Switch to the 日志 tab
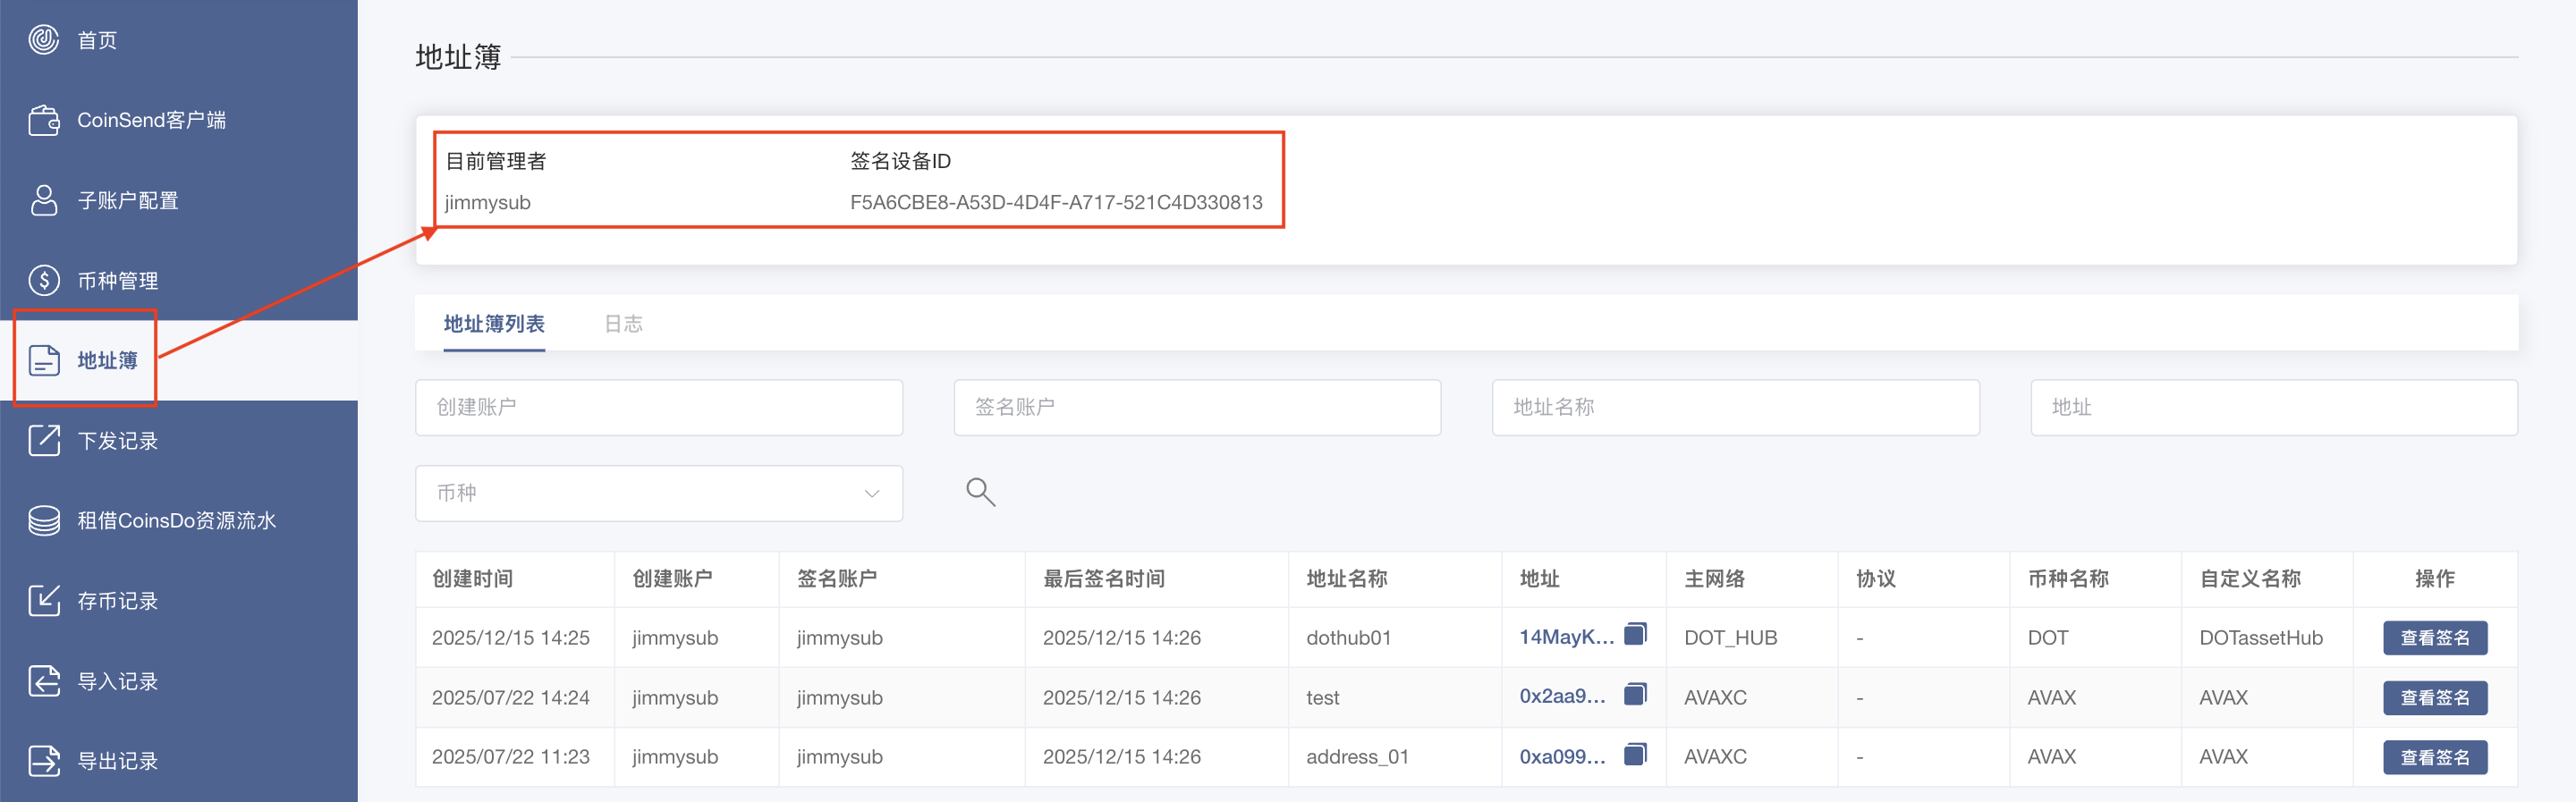2576x802 pixels. (x=623, y=324)
